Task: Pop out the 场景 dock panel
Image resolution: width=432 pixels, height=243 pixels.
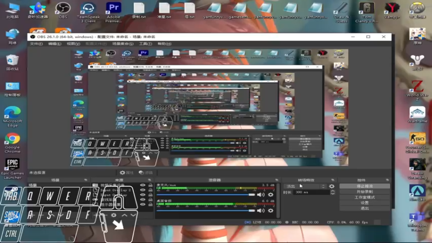Action: pos(85,180)
